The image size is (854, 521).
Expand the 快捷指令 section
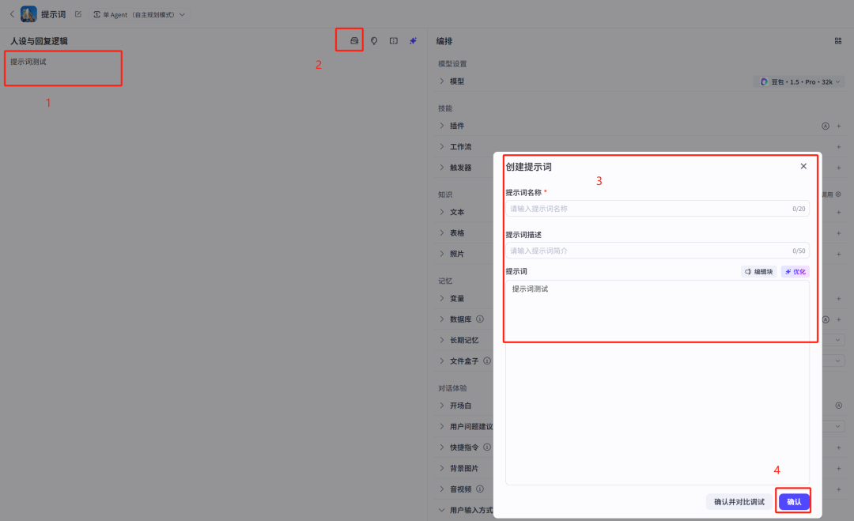[x=442, y=447]
